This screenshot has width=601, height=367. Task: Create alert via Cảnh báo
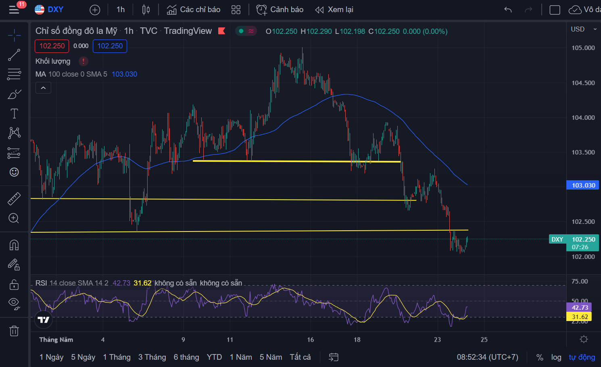point(280,10)
